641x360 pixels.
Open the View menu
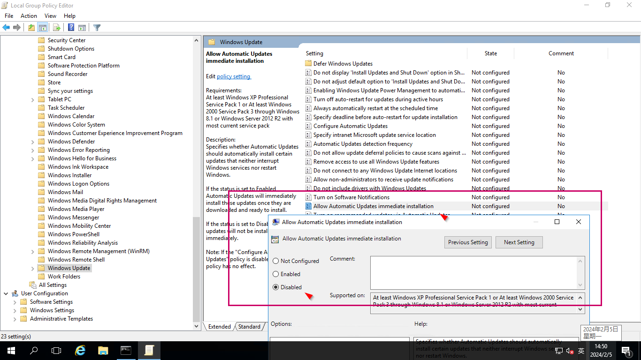coord(50,16)
